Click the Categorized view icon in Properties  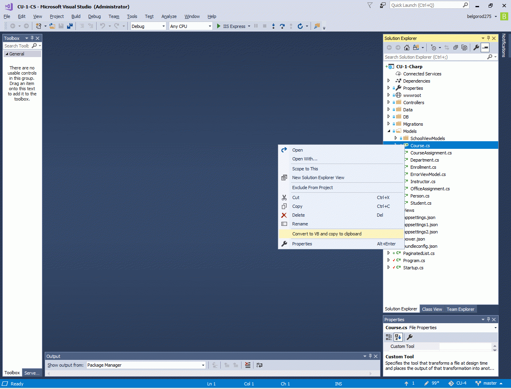click(389, 337)
